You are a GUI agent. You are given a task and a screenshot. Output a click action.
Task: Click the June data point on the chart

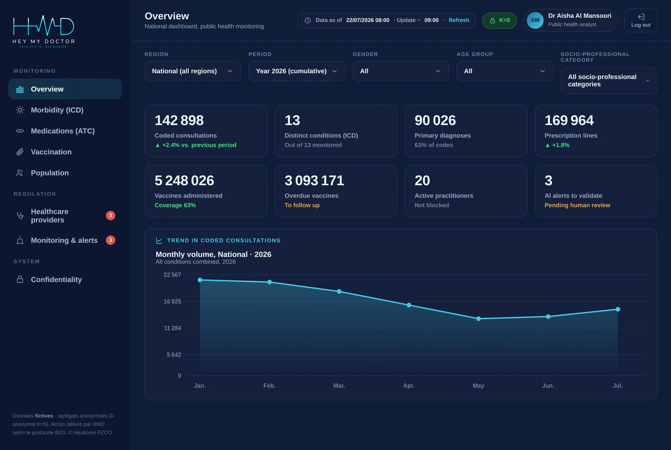click(x=548, y=317)
